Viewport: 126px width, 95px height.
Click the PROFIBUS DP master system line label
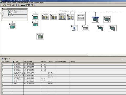67,11
